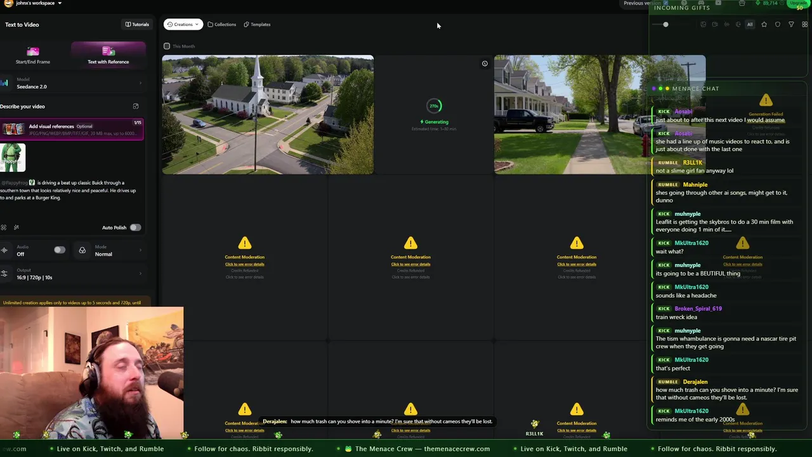Show favorites with the star icon
Viewport: 812px width, 457px height.
764,25
